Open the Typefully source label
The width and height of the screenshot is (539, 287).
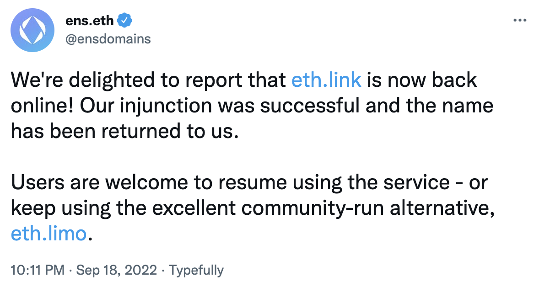point(196,271)
